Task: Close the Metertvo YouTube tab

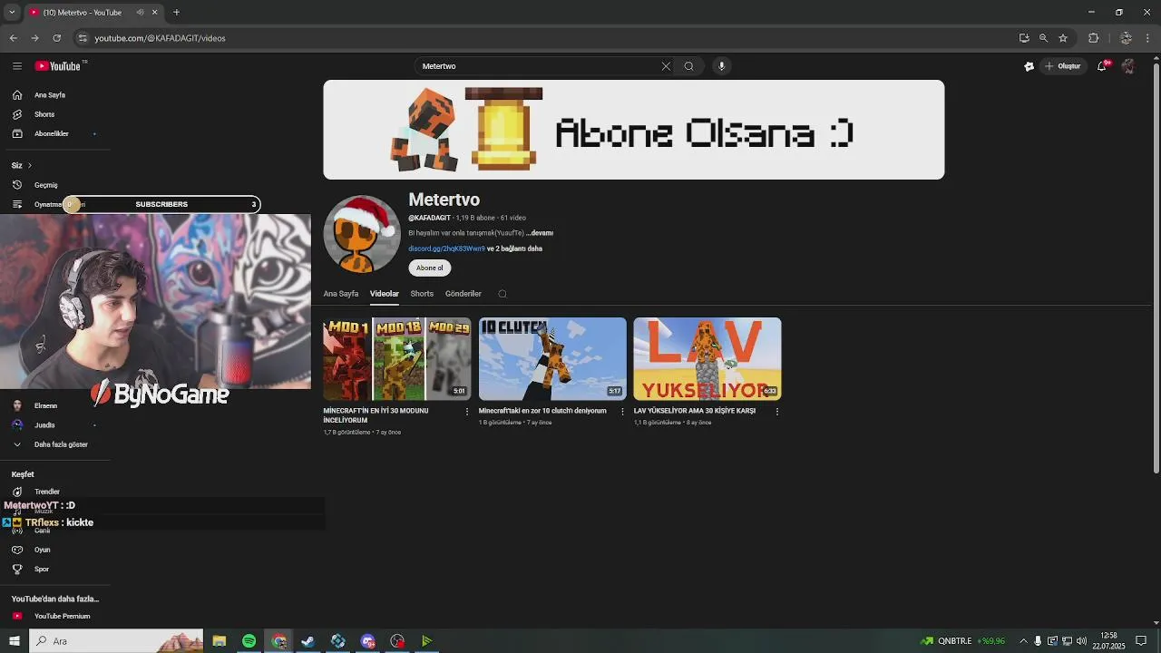Action: pyautogui.click(x=154, y=13)
